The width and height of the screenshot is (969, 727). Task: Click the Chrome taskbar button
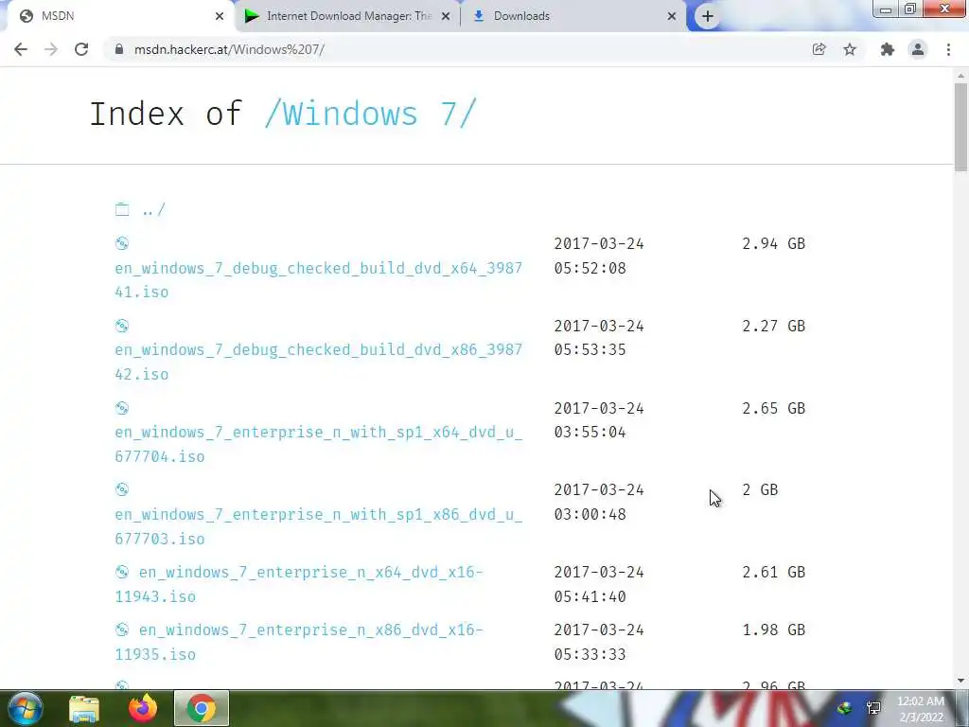pos(202,708)
